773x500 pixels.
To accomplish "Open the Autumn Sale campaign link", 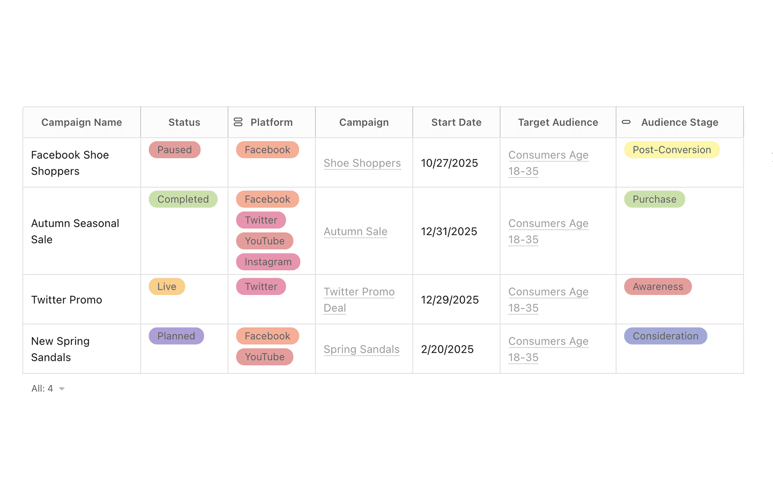I will click(355, 231).
